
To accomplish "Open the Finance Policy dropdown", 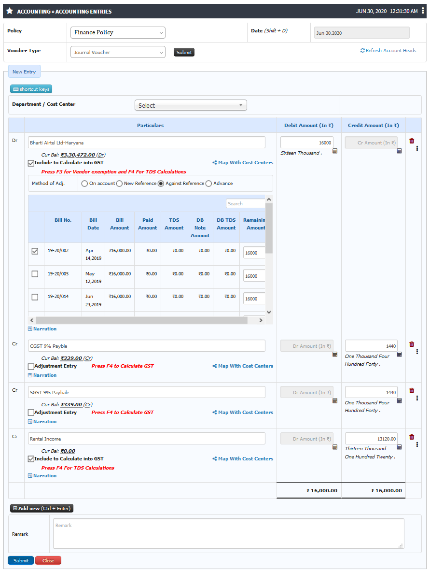I will [118, 32].
